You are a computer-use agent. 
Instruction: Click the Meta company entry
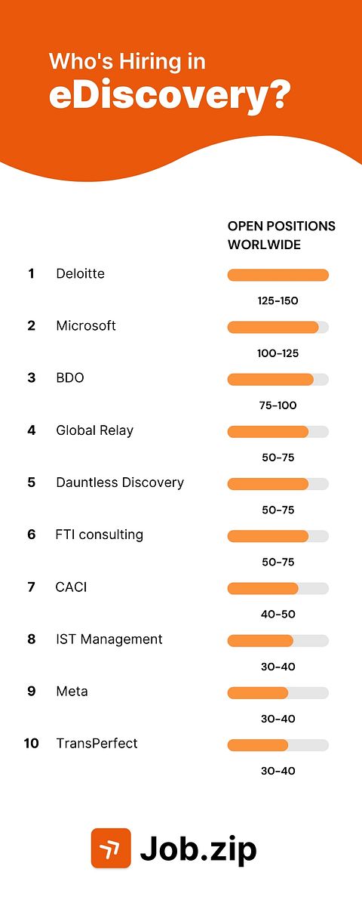coord(72,691)
